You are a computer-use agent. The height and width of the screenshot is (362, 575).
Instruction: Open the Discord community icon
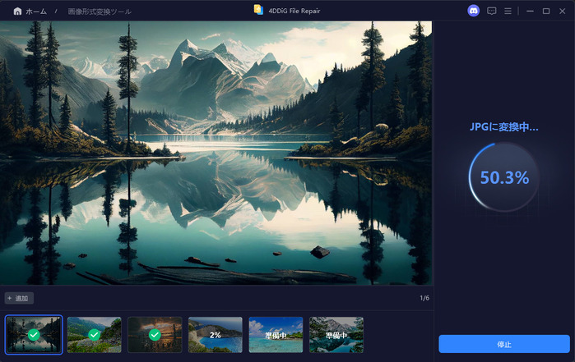point(474,11)
